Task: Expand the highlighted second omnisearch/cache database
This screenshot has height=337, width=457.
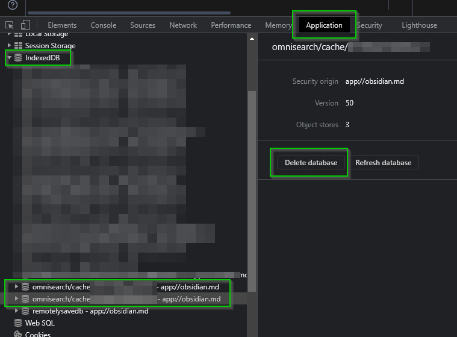Action: coord(17,298)
